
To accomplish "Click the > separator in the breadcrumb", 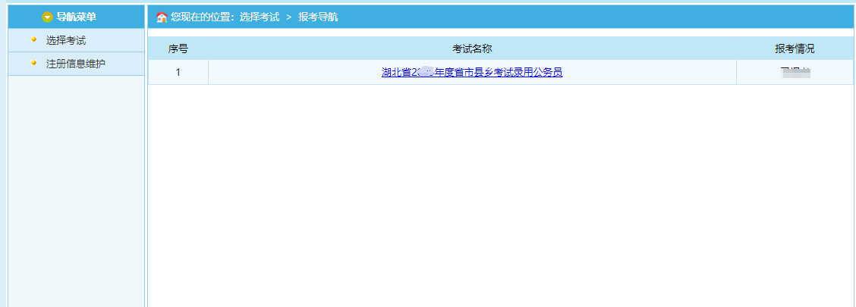I will coord(288,17).
